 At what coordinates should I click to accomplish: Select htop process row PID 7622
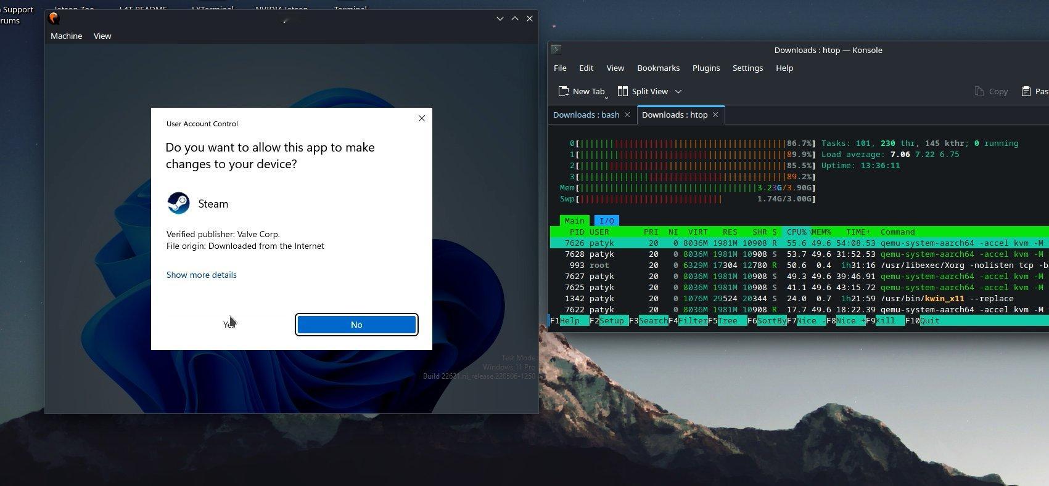click(799, 309)
